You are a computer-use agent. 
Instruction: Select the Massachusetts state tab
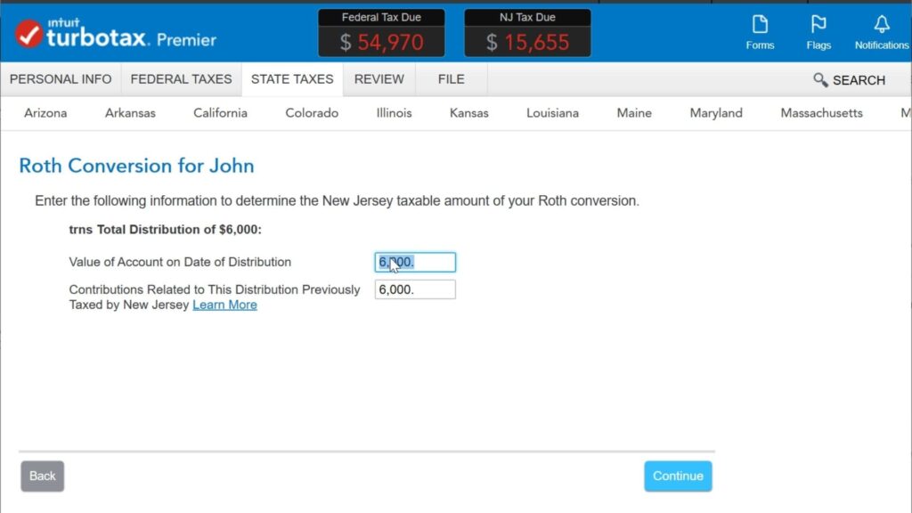(821, 113)
